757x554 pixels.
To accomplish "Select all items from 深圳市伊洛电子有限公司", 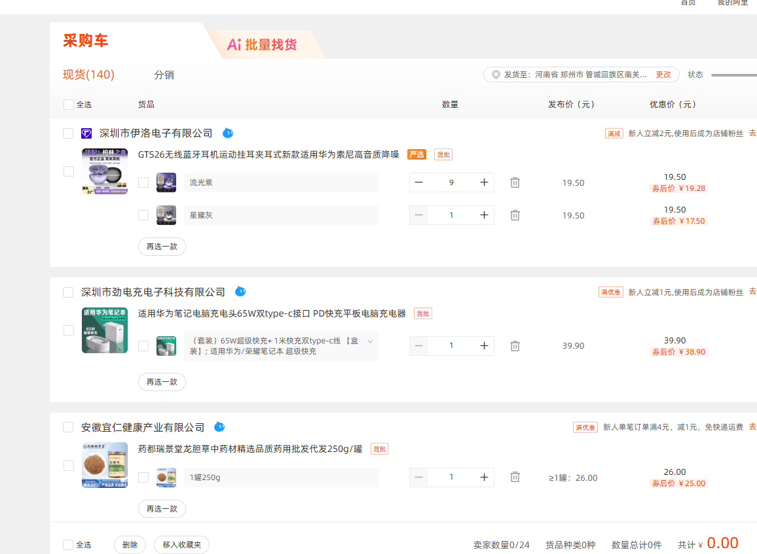I will [x=68, y=133].
